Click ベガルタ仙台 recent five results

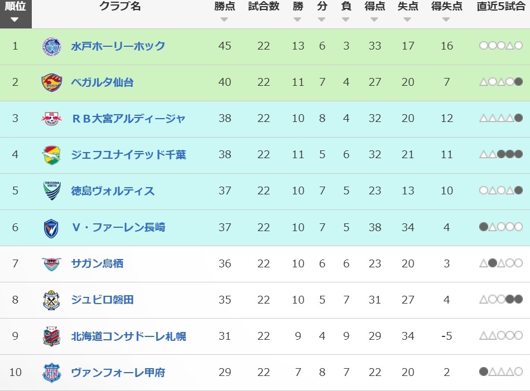click(501, 82)
